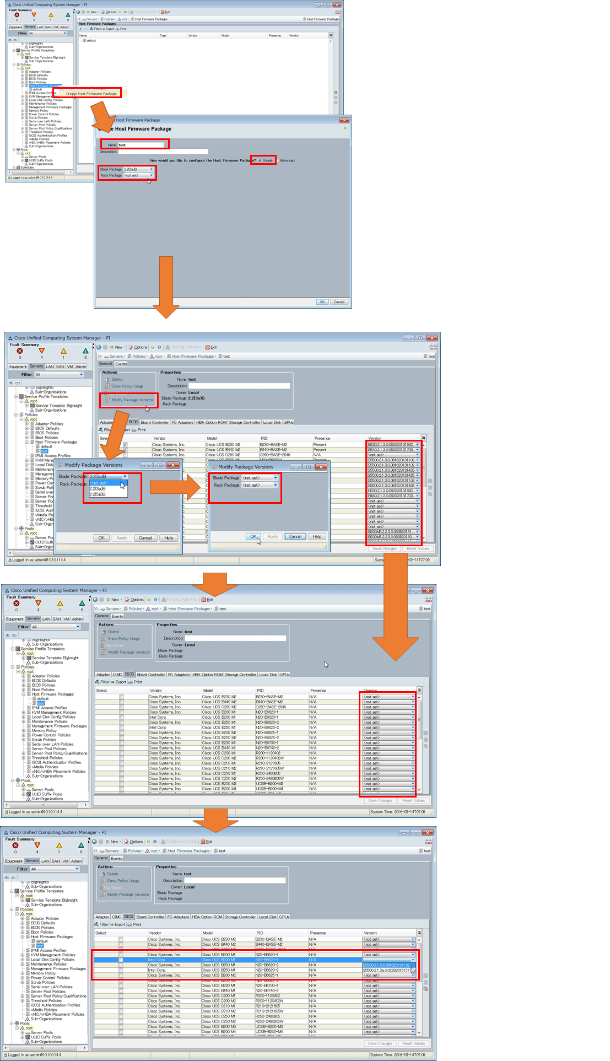This screenshot has width=610, height=1061.
Task: Click Save Changes in the third window
Action: 380,800
